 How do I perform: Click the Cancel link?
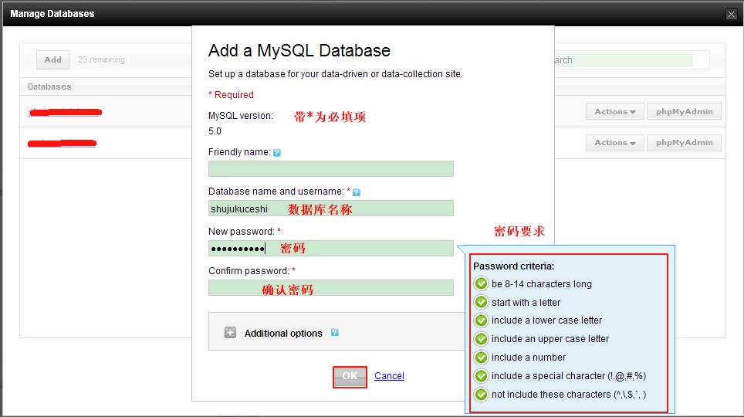tap(389, 376)
